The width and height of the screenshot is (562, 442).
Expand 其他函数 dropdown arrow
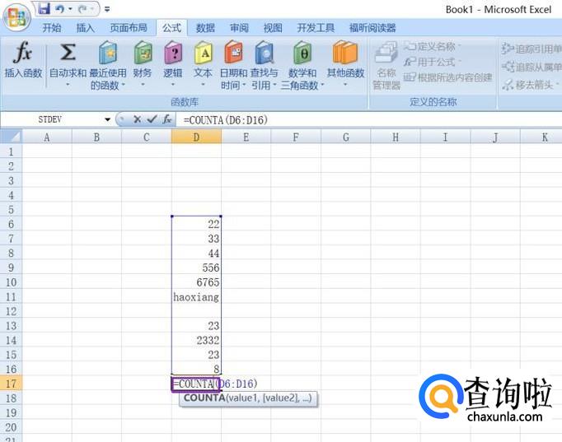pyautogui.click(x=345, y=85)
